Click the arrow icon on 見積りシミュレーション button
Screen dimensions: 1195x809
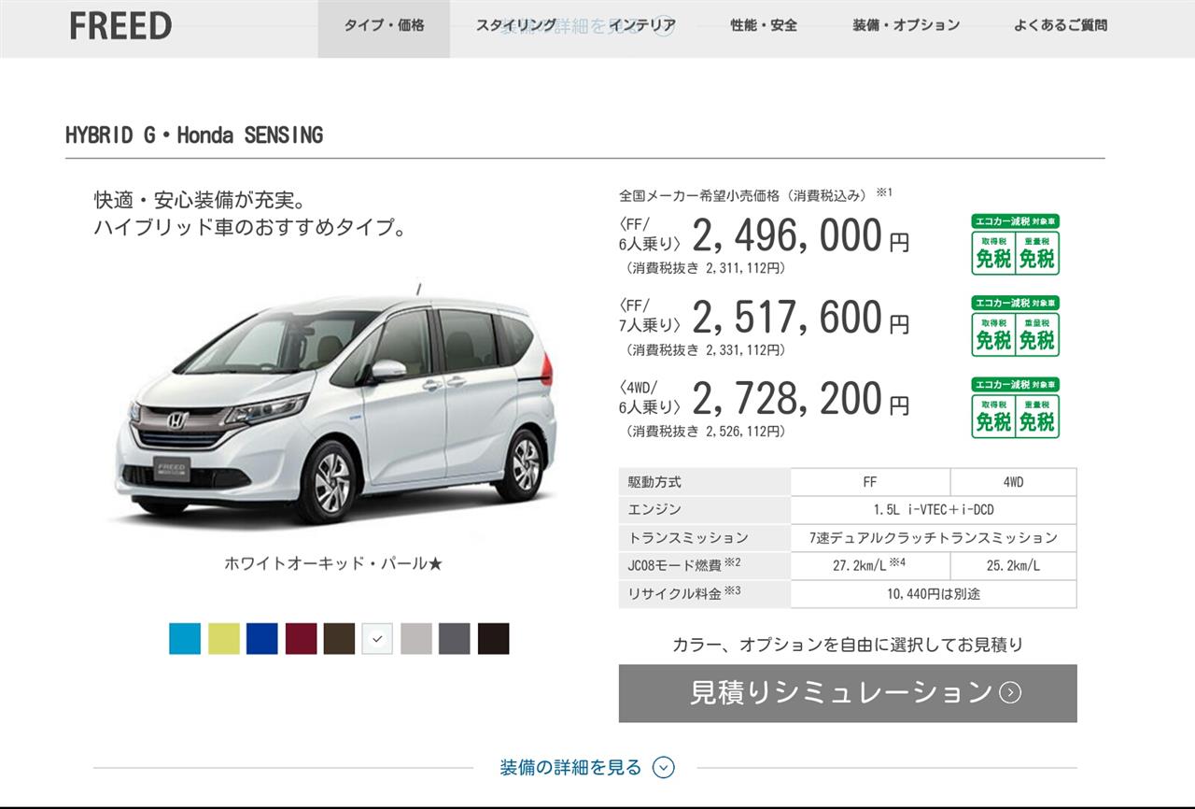pyautogui.click(x=1010, y=693)
